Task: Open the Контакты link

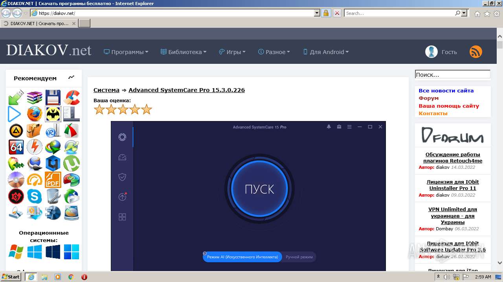Action: click(433, 113)
